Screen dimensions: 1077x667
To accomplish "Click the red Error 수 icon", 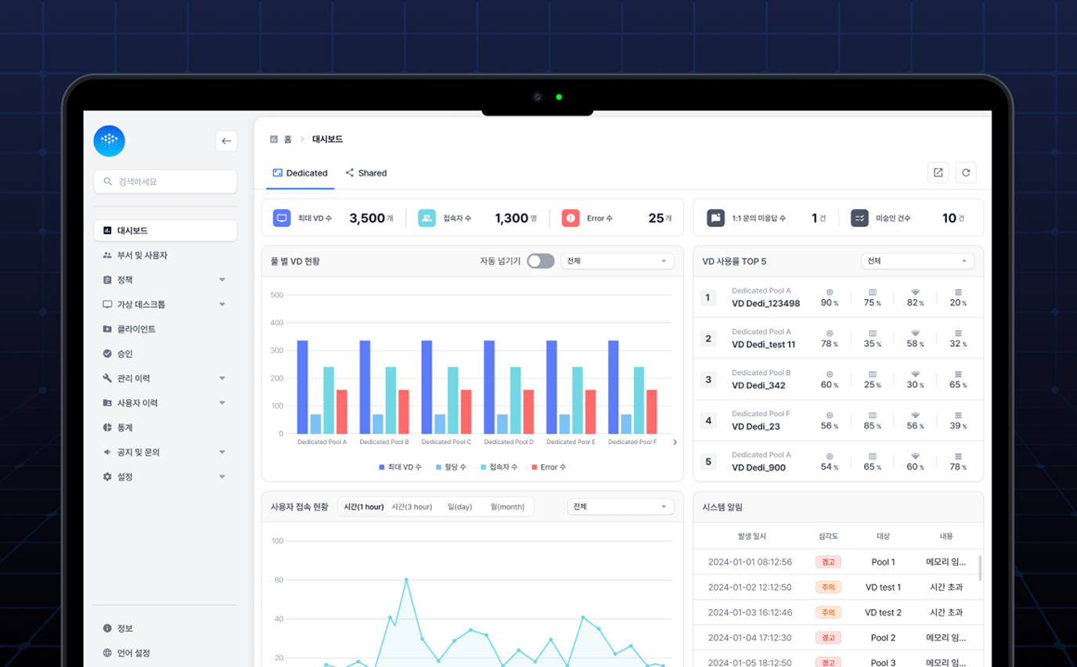I will pyautogui.click(x=571, y=218).
